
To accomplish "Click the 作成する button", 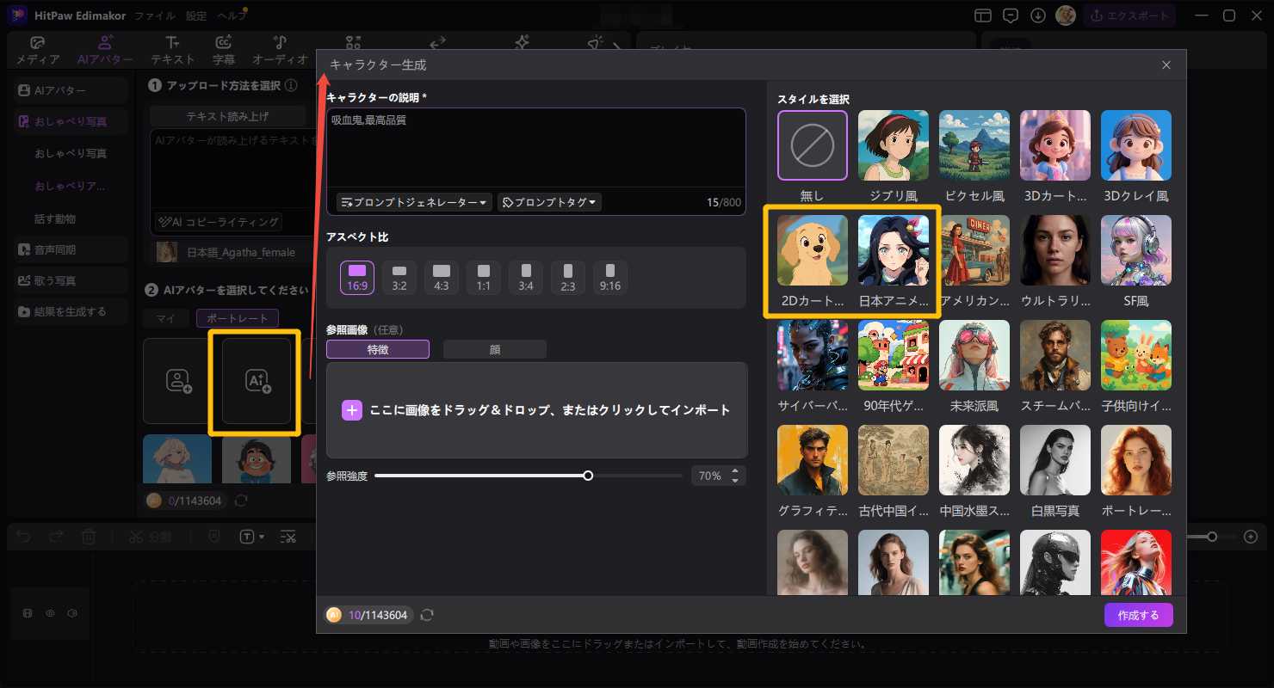I will click(x=1138, y=615).
